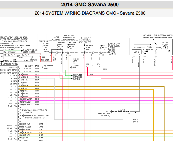
Task: Select pin 9 "TAN 3021" wire row
Action: click(x=29, y=88)
